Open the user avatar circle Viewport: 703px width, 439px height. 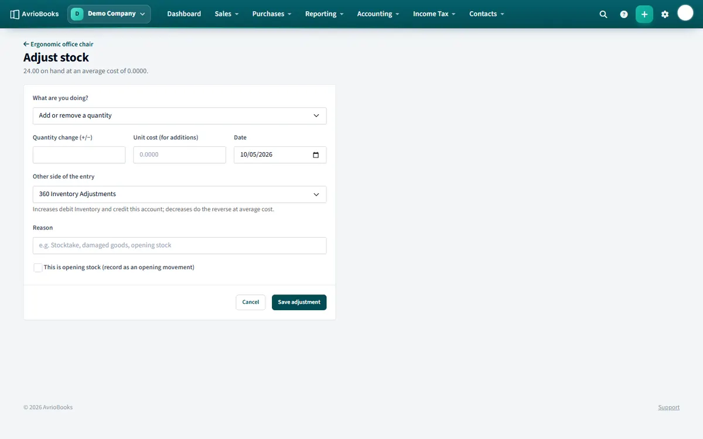[x=685, y=13]
